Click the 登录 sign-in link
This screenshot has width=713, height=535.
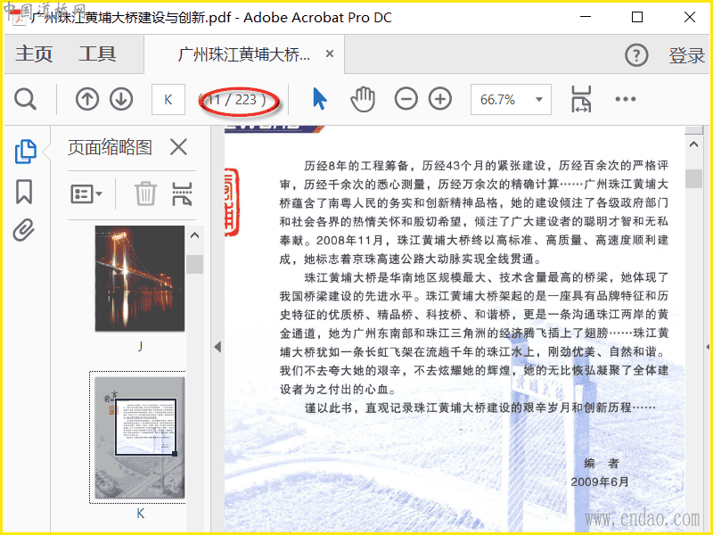tap(686, 55)
